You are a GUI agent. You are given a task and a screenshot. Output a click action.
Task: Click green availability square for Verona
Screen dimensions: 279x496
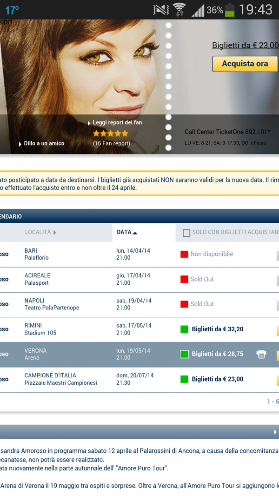[184, 354]
